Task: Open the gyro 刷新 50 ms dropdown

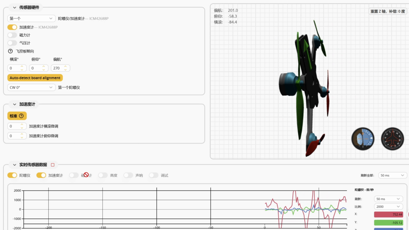Action: 388,199
